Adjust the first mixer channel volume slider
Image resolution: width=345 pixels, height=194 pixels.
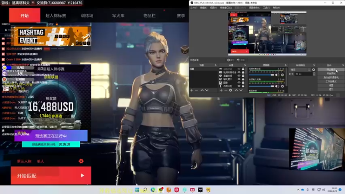click(261, 75)
